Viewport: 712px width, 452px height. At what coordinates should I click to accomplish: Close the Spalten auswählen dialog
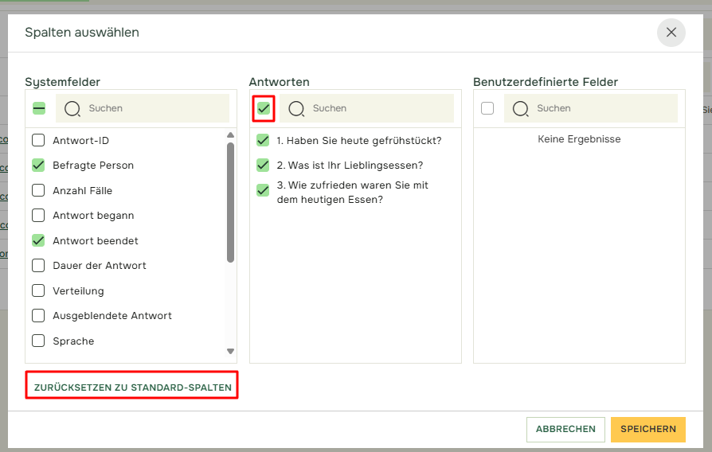(671, 33)
